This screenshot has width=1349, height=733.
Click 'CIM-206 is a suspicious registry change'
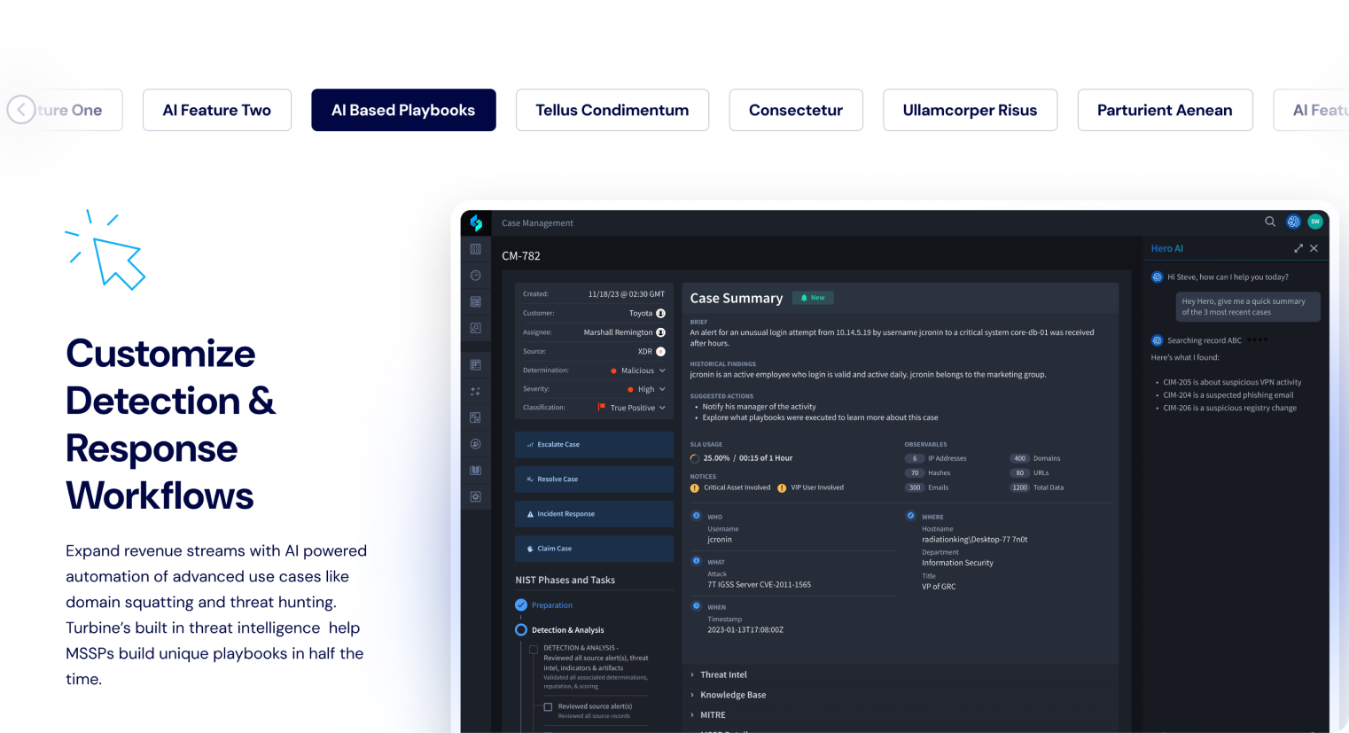(1230, 409)
